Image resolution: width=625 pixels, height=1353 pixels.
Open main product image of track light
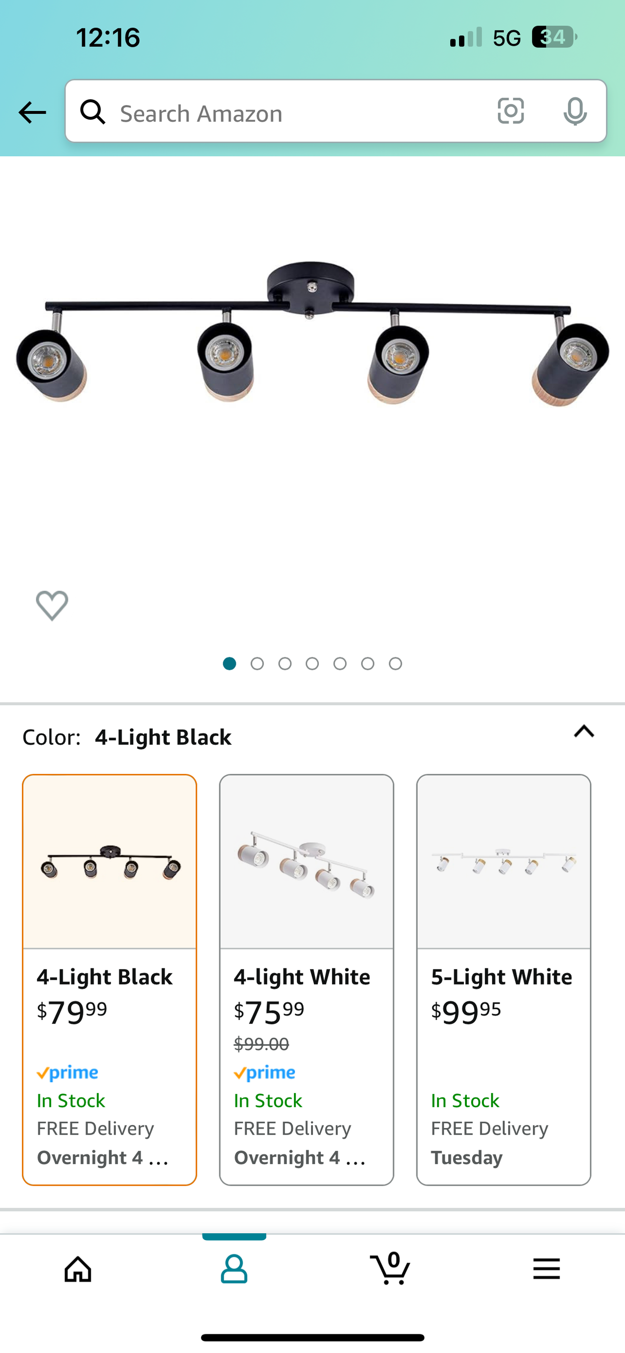click(312, 336)
